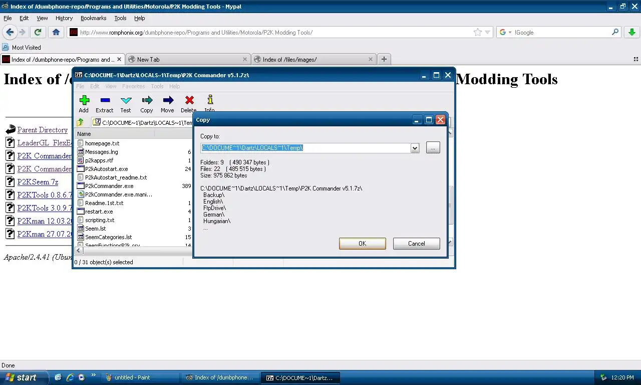Select the P2kAutostart.exe file icon

[80, 169]
